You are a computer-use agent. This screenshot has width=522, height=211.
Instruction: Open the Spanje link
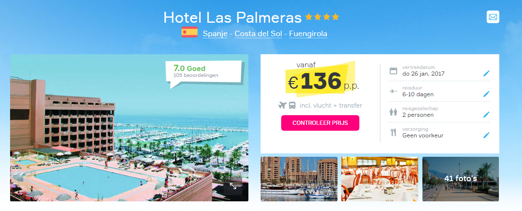(x=215, y=34)
